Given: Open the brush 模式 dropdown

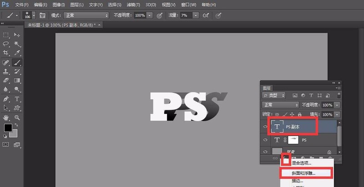Looking at the screenshot, I should (x=86, y=15).
